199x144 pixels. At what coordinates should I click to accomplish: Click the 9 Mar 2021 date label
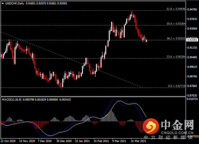[x=119, y=141]
